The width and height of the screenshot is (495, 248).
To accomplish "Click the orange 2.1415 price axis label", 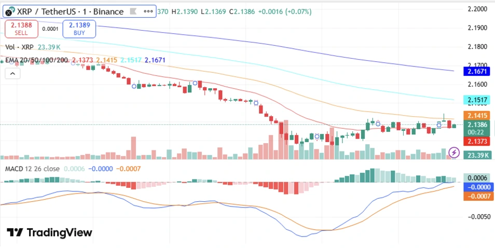I will click(x=477, y=115).
